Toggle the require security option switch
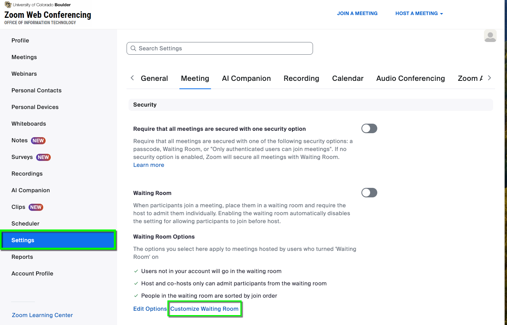Viewport: 507px width, 325px height. 369,128
